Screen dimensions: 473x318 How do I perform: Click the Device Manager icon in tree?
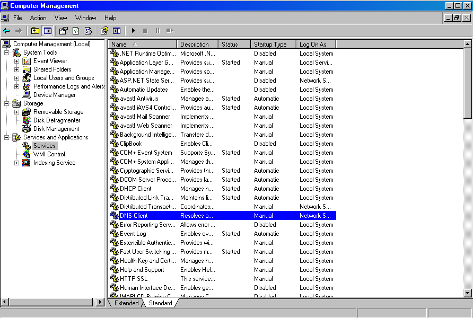26,95
